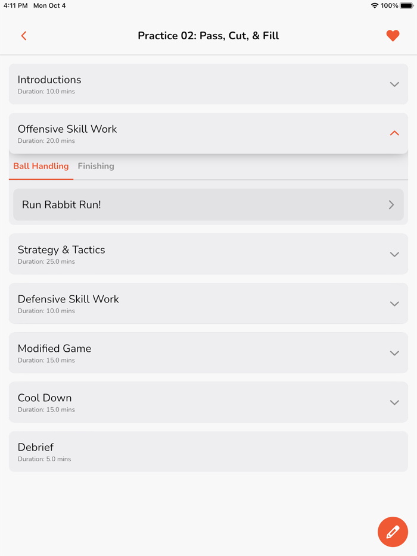
Task: Expand the Strategy & Tactics chevron
Action: [394, 254]
